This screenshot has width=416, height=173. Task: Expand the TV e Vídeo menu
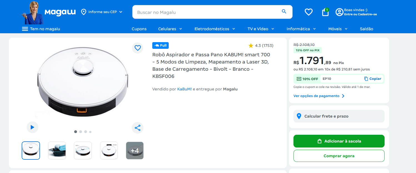click(x=261, y=29)
